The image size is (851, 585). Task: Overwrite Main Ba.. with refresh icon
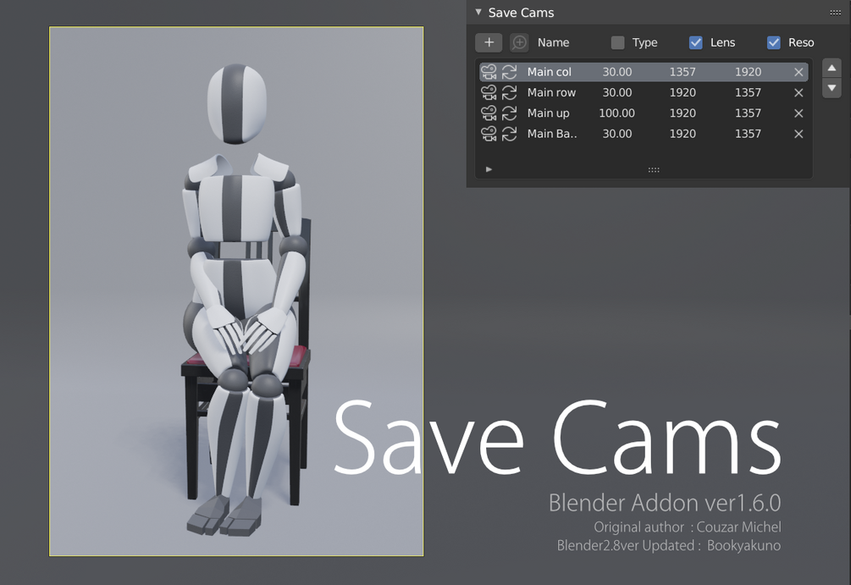509,134
